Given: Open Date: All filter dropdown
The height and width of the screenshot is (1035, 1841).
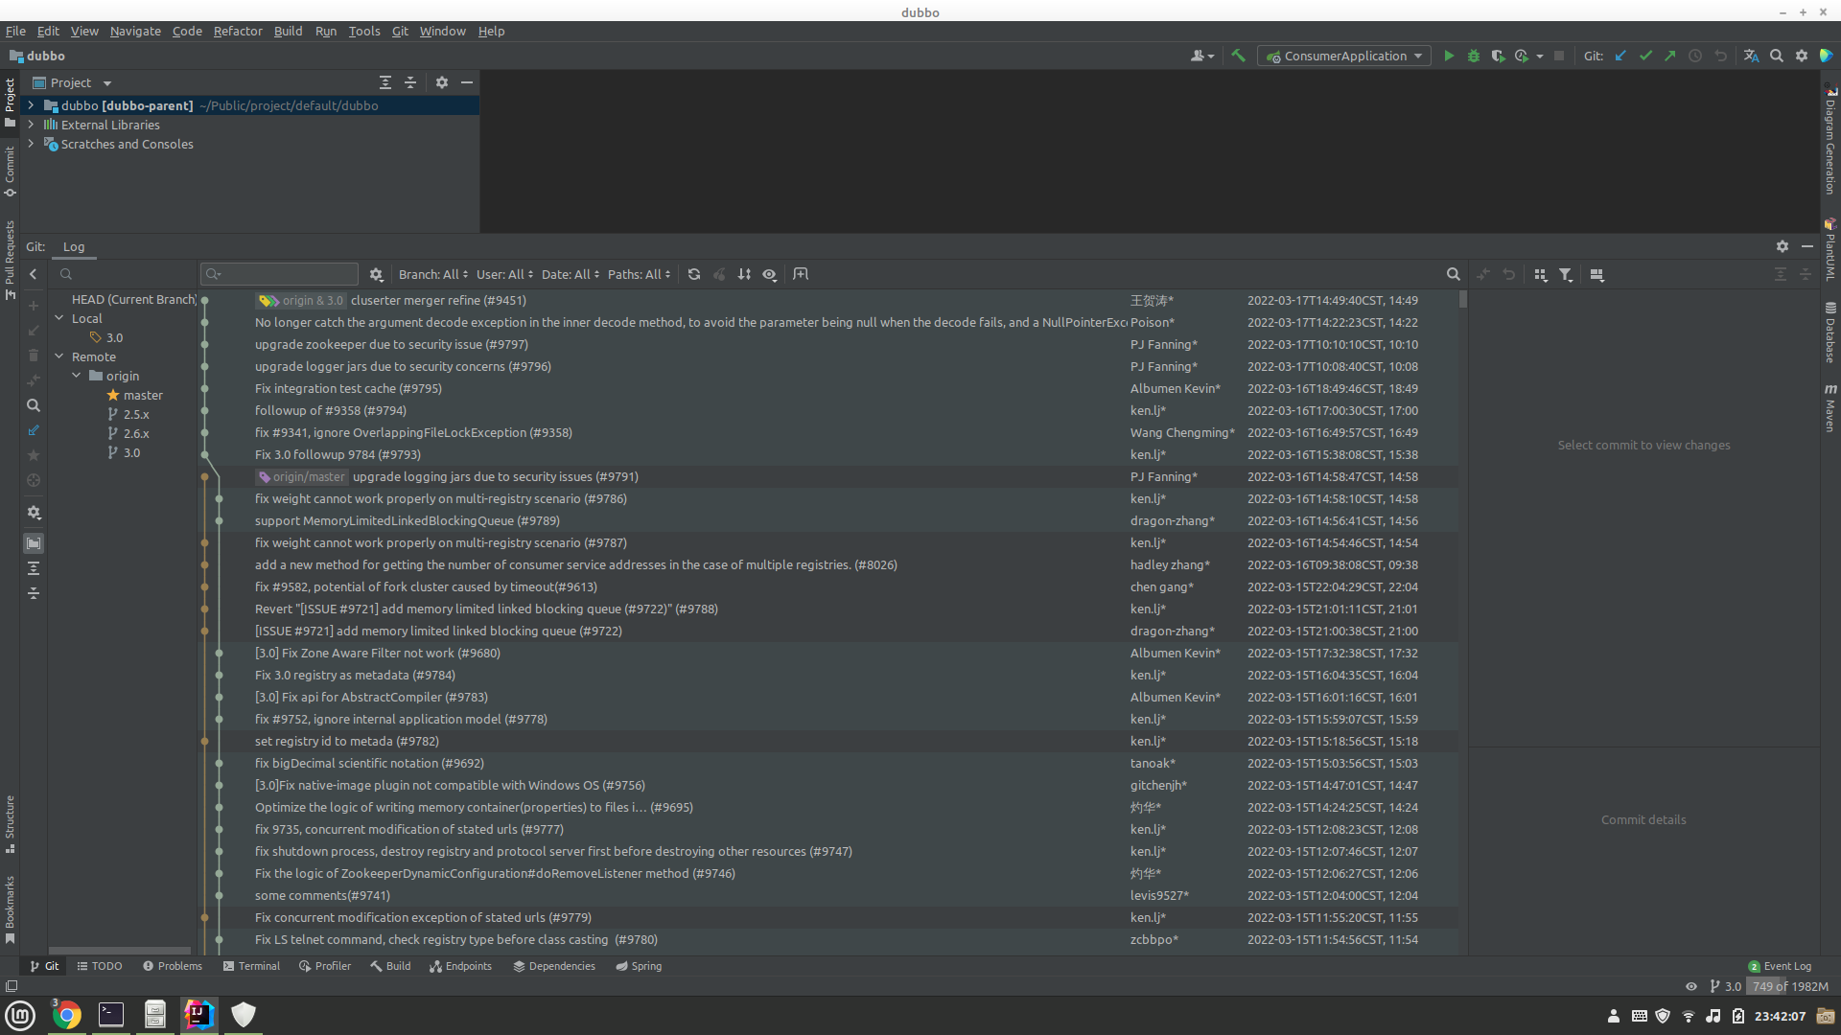Looking at the screenshot, I should coord(571,274).
